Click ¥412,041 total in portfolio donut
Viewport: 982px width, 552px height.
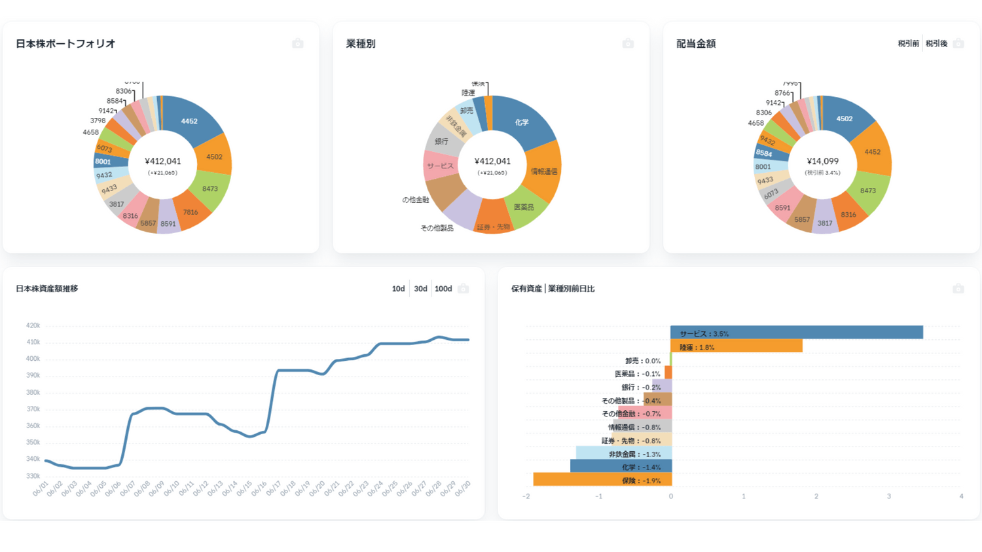tap(163, 161)
